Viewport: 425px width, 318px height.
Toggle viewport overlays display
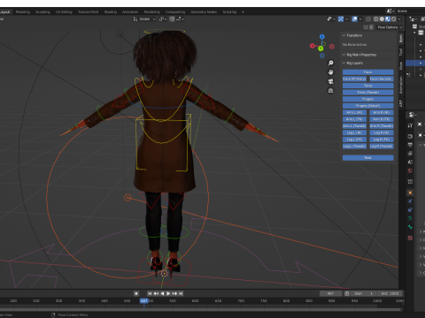(354, 19)
